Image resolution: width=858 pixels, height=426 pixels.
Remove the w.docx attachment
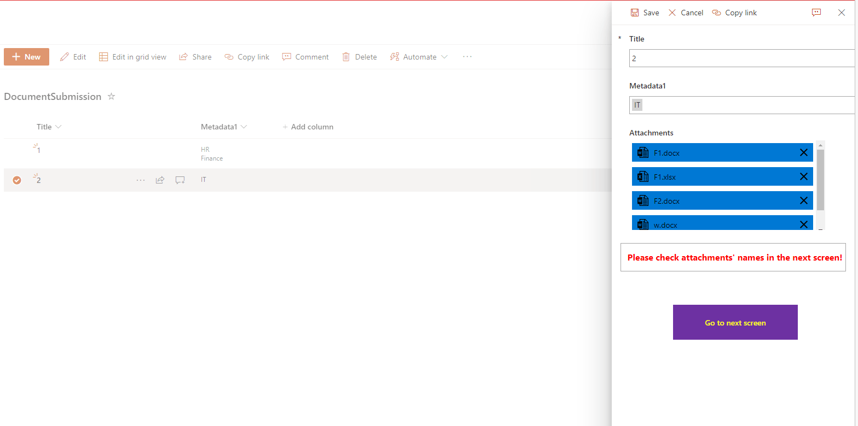(x=804, y=224)
